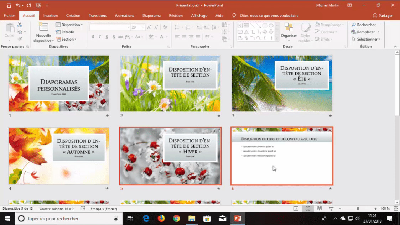The height and width of the screenshot is (225, 400).
Task: Collapse the ribbon chevron
Action: [395, 46]
